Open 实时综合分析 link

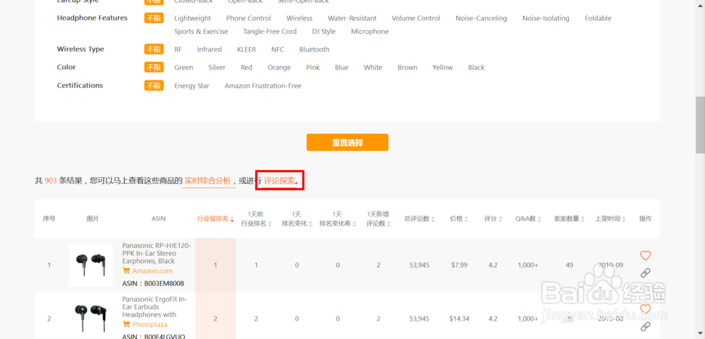pos(208,180)
